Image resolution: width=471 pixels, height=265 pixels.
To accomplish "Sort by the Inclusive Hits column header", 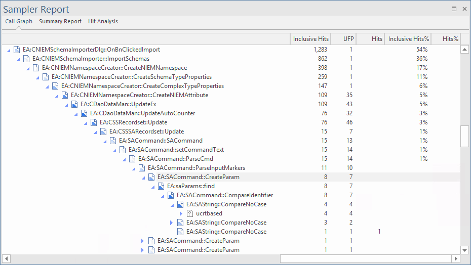I will [x=310, y=39].
